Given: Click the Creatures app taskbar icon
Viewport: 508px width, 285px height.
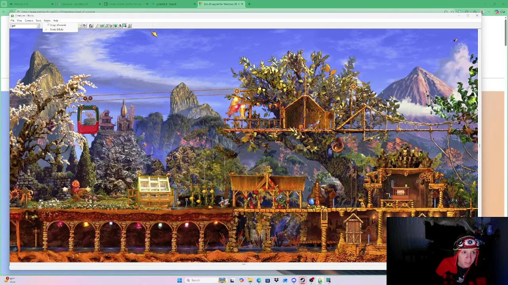Looking at the screenshot, I should pos(320,280).
